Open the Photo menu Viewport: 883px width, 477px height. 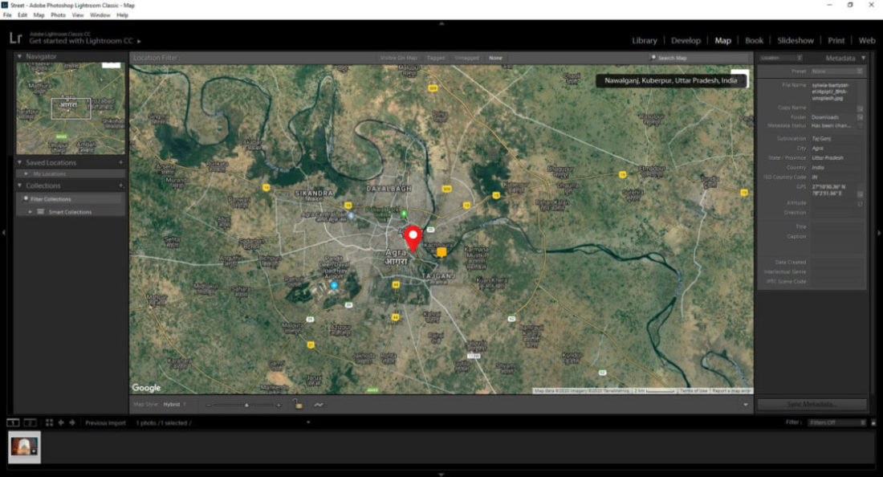[58, 15]
